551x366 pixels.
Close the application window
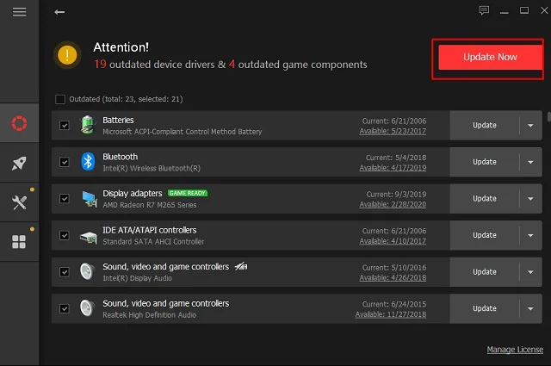click(x=544, y=10)
